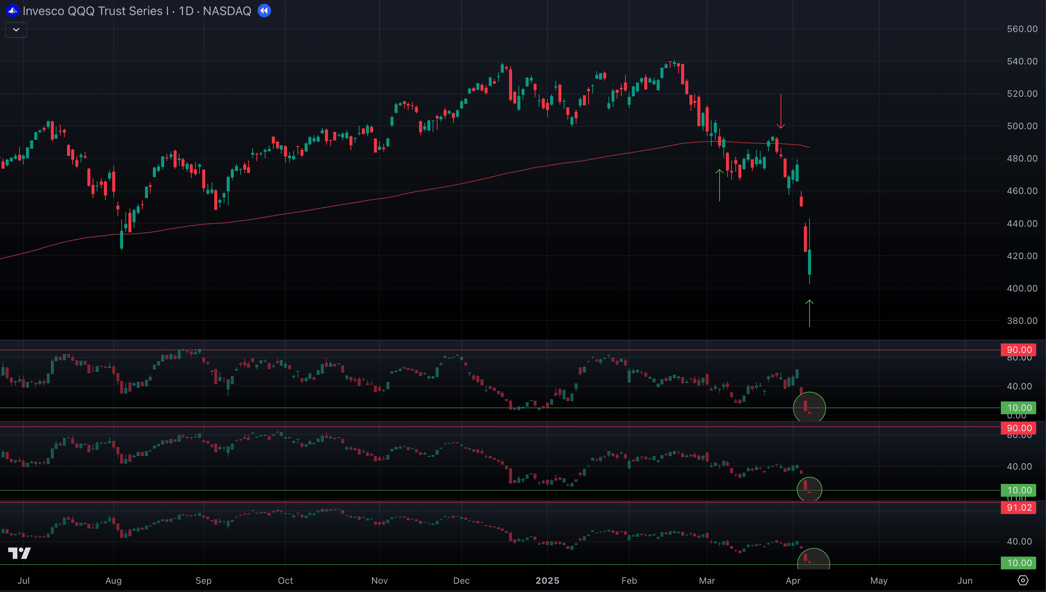Screen dimensions: 1046x592
Task: Click the 400.00 level on the price scale
Action: (1022, 288)
